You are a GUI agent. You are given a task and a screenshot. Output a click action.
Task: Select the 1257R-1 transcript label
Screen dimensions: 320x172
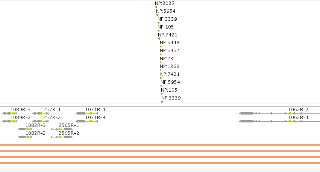tap(51, 110)
